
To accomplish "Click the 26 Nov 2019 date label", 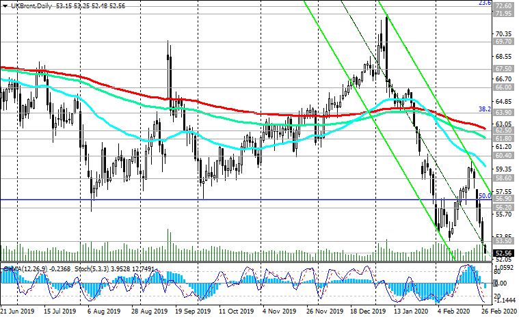I will 324,311.
